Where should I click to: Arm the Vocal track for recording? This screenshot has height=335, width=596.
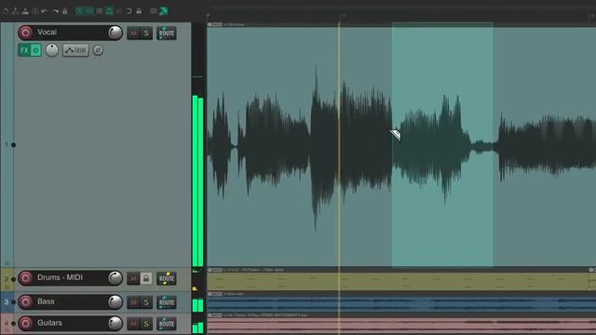click(26, 33)
